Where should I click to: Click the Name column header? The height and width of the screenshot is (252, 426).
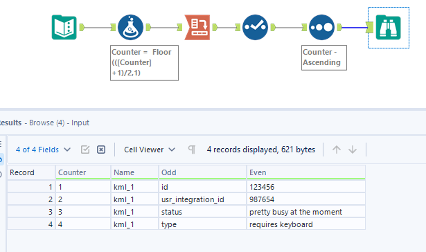[x=134, y=172]
